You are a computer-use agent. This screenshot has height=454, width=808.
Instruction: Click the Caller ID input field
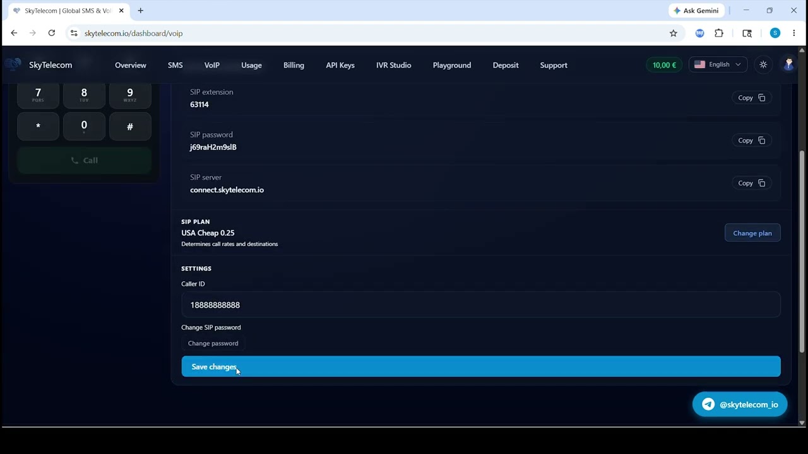coord(481,305)
